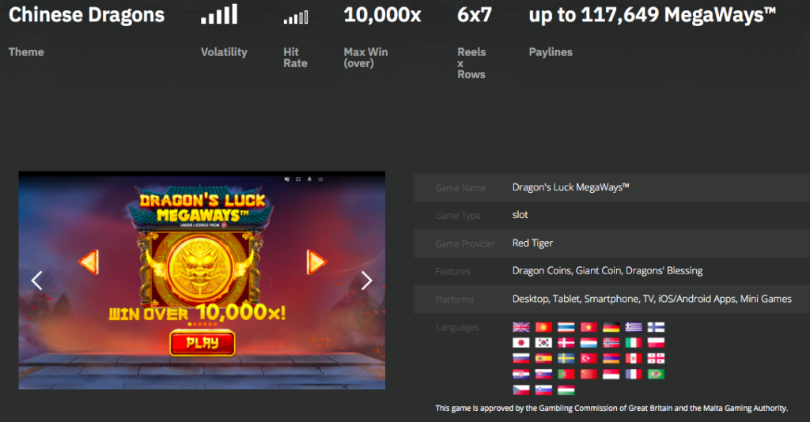This screenshot has width=810, height=422.
Task: Select the Russia flag language
Action: click(520, 358)
